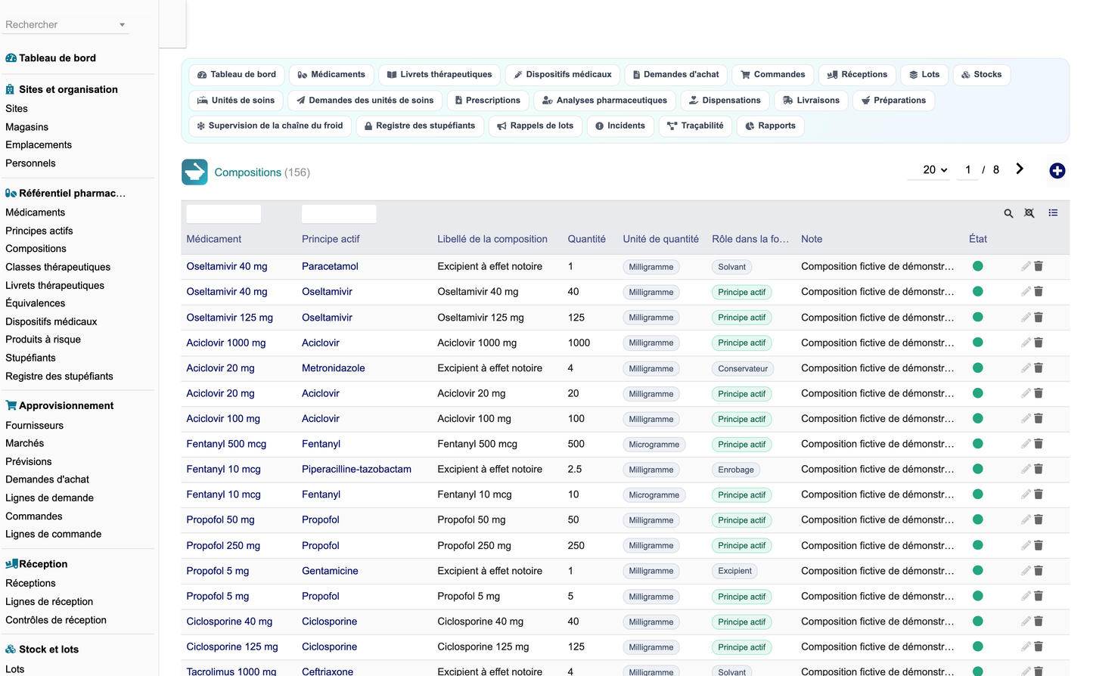Open the Piperacilline-tazobactam principe actif link
The height and width of the screenshot is (676, 1093).
(x=356, y=469)
